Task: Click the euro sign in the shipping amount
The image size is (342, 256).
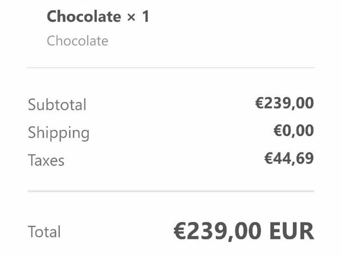Action: (278, 131)
